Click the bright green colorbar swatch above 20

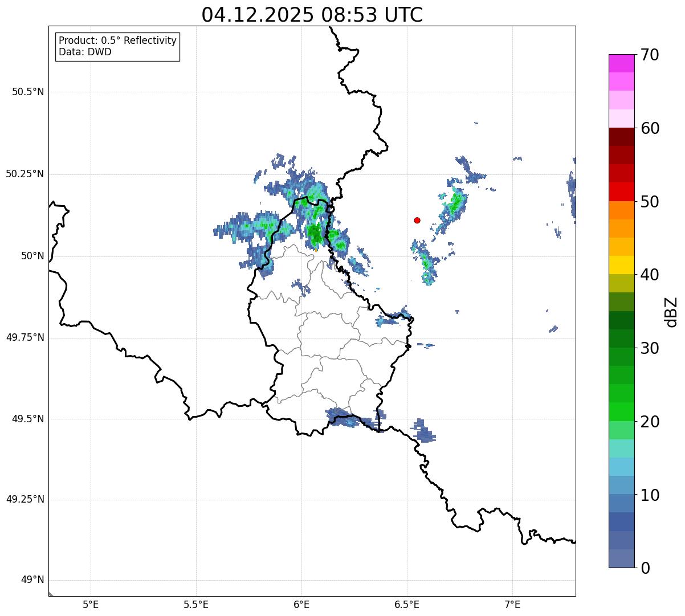point(622,411)
